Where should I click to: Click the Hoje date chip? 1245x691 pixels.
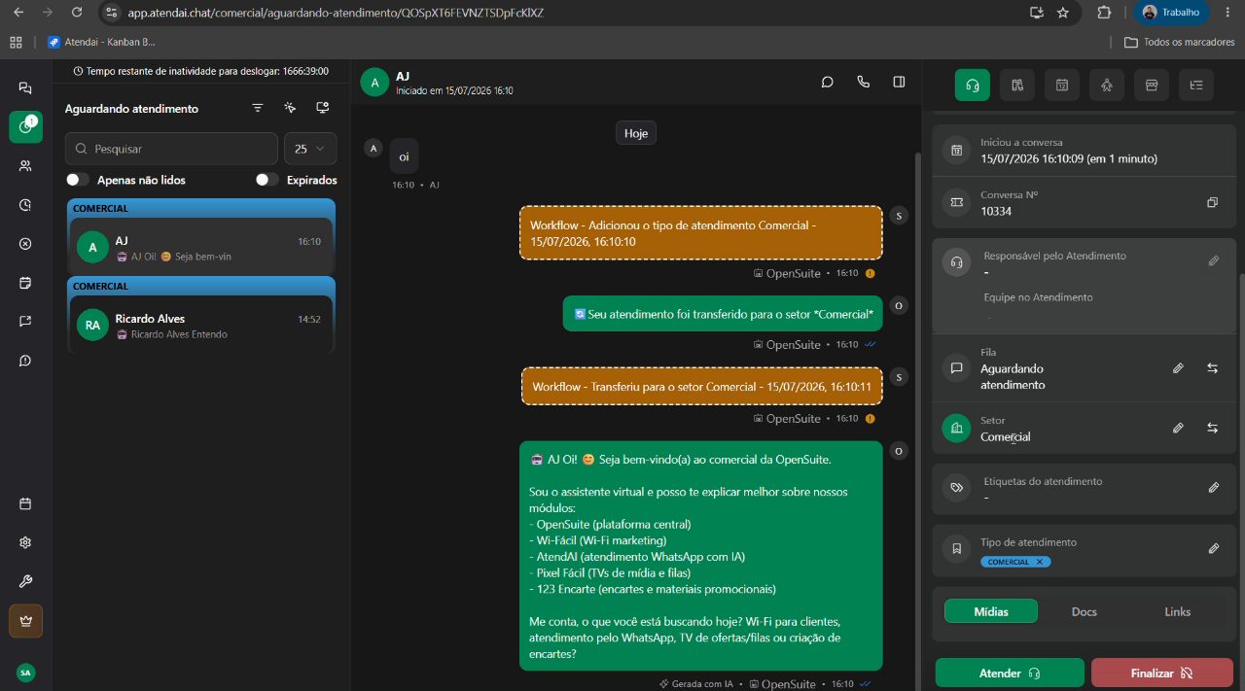click(x=636, y=133)
